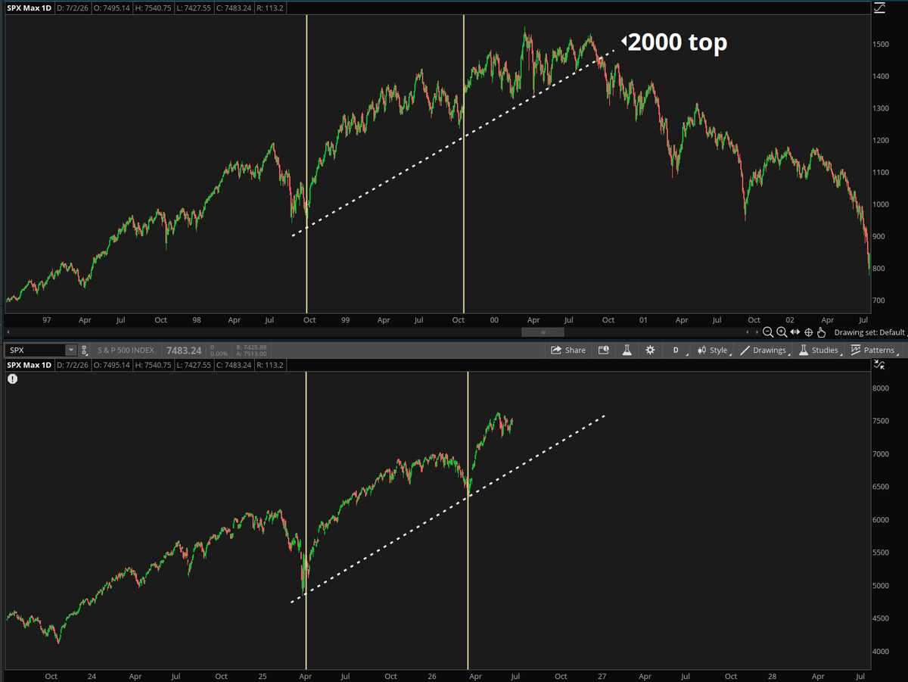This screenshot has width=908, height=682.
Task: Click the horizontal double-arrow pan icon
Action: point(795,332)
